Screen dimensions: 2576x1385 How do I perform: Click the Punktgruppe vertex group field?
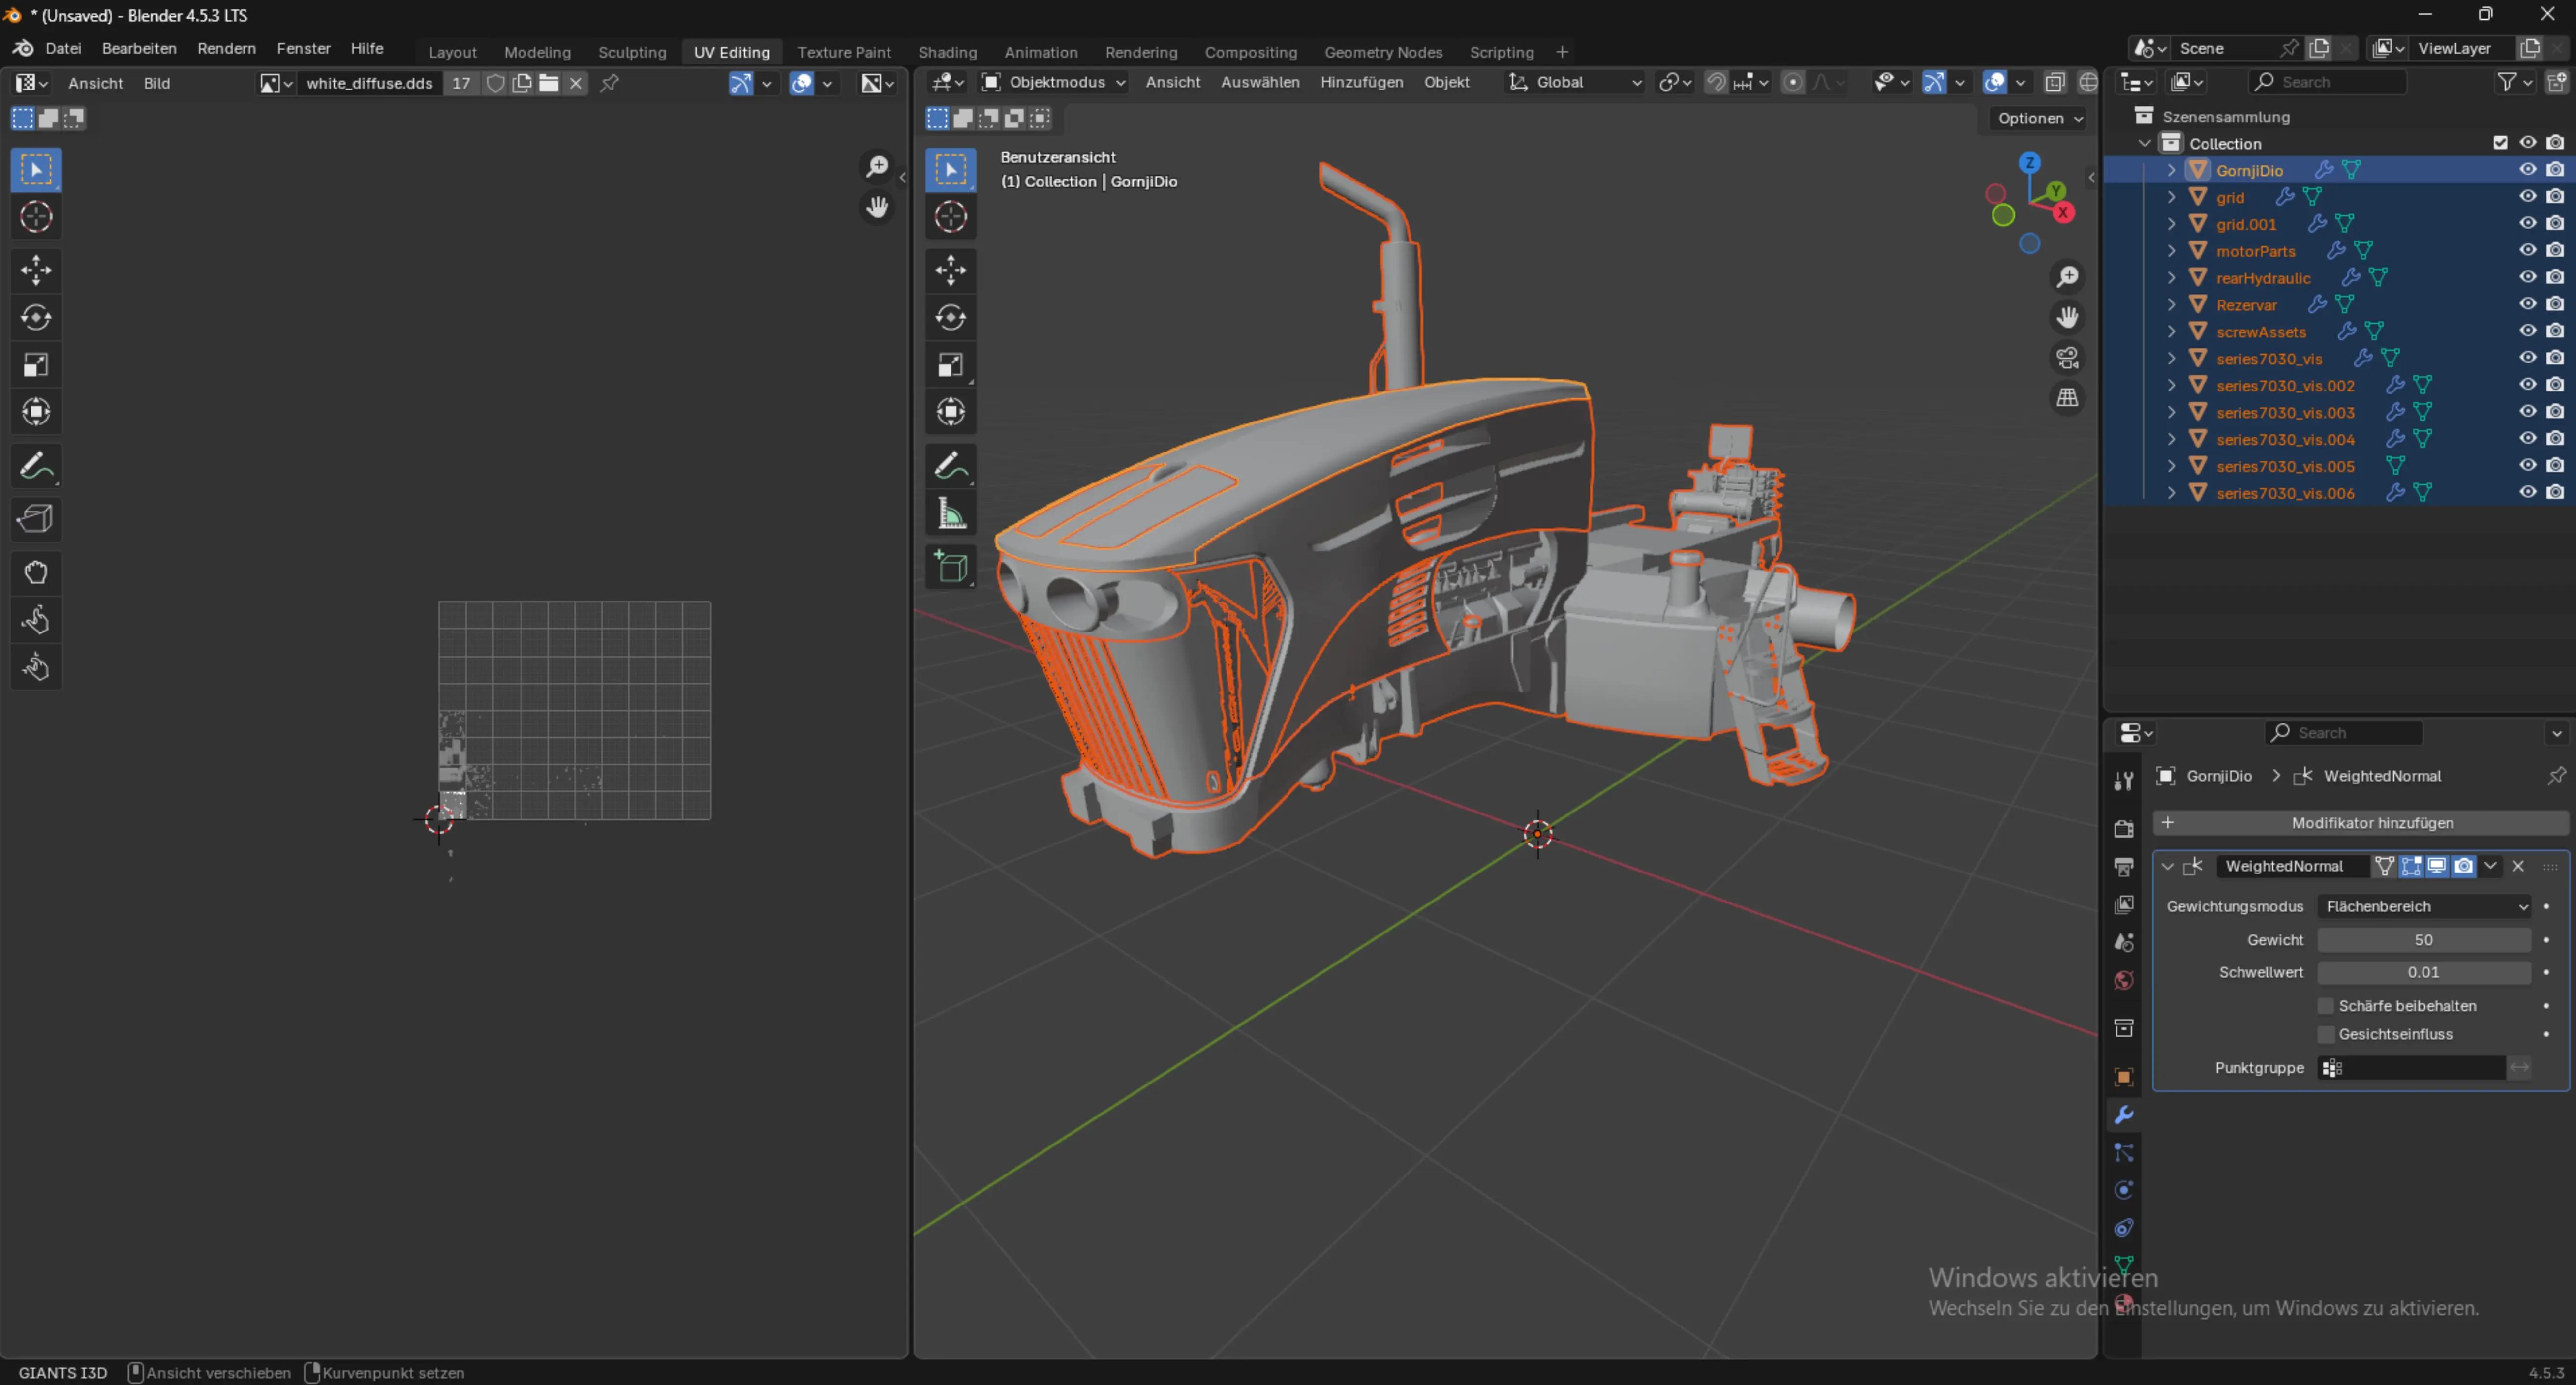pos(2411,1068)
